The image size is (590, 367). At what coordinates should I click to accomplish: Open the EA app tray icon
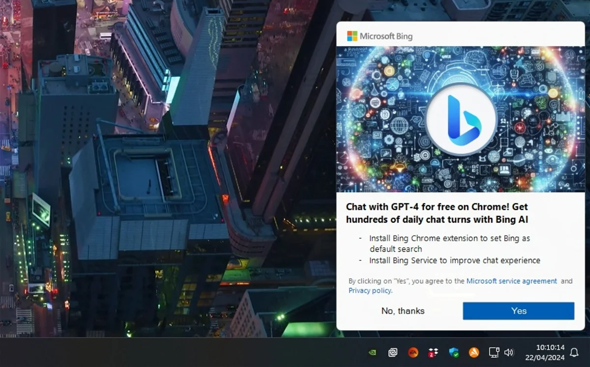click(413, 352)
